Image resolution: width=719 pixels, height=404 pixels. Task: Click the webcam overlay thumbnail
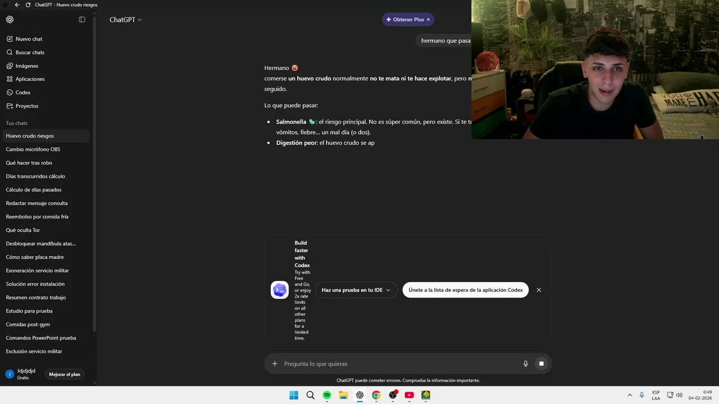(595, 70)
